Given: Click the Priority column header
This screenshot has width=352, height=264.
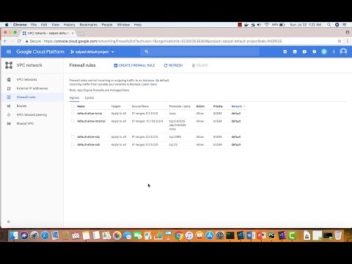Looking at the screenshot, I should pyautogui.click(x=218, y=106).
